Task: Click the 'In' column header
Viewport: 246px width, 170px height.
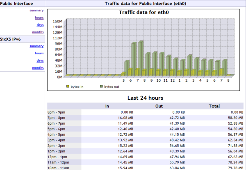Action: (107, 106)
